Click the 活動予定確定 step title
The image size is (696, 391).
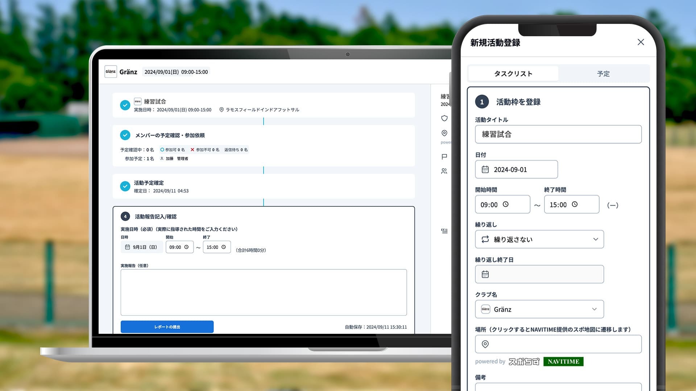pos(149,183)
